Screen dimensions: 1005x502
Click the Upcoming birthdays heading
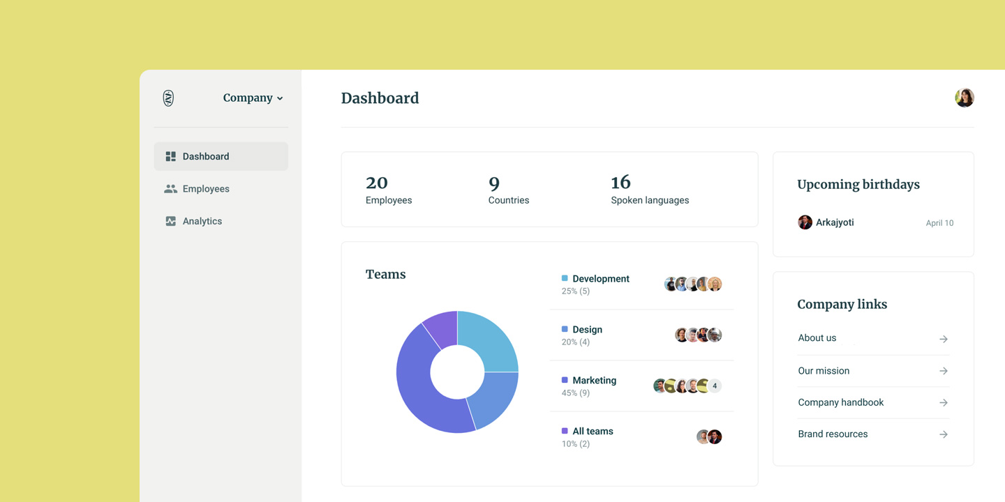click(x=858, y=185)
